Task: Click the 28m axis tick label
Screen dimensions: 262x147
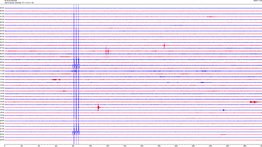Action: pos(245,146)
